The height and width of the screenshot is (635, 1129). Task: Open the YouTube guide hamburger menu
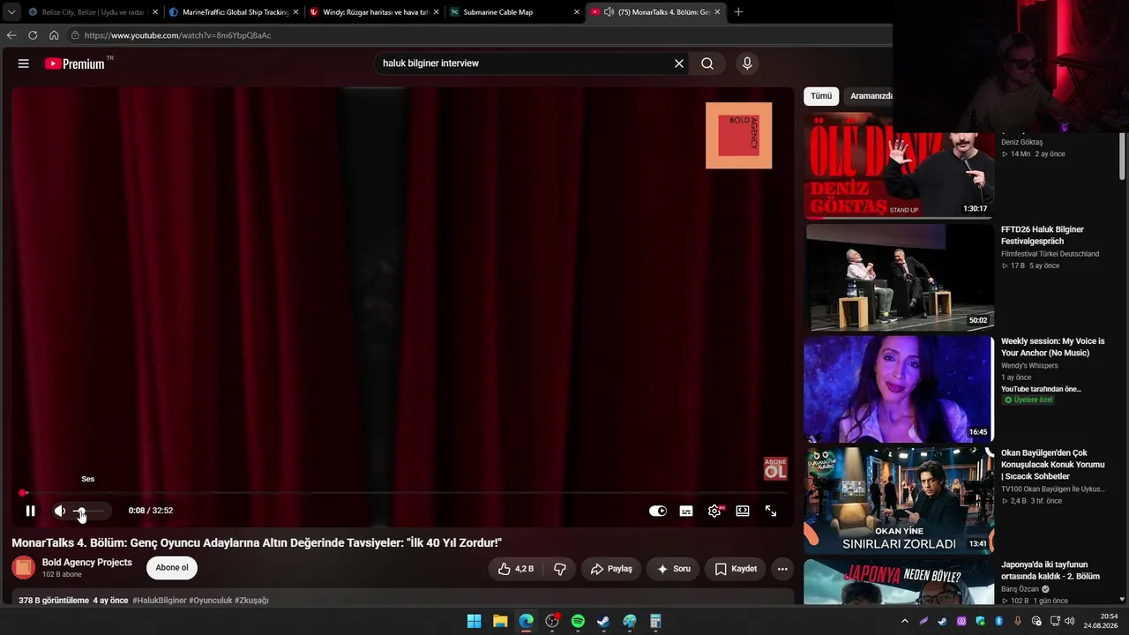(x=24, y=63)
